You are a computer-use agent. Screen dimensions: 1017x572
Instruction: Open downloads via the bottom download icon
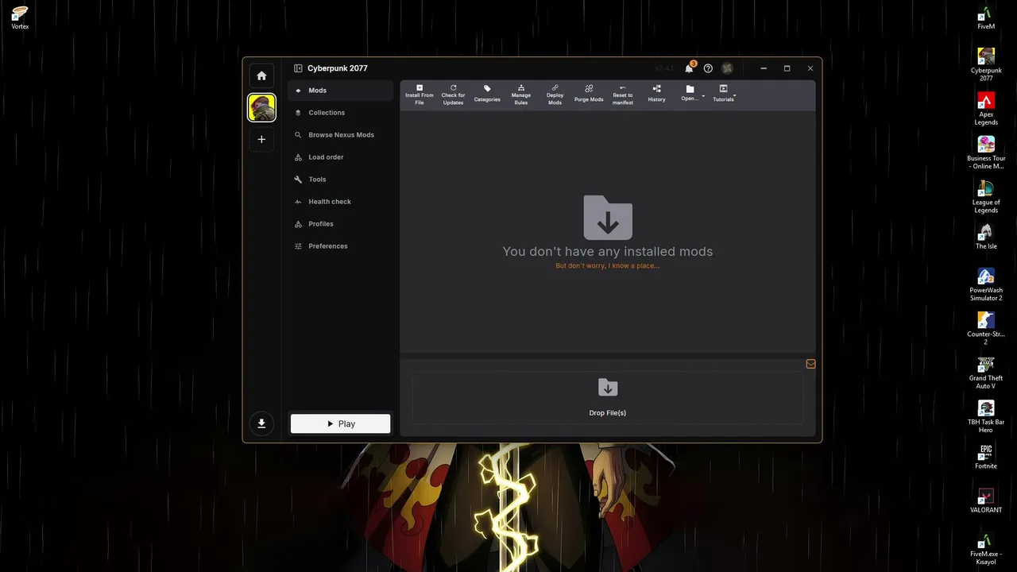pos(261,423)
